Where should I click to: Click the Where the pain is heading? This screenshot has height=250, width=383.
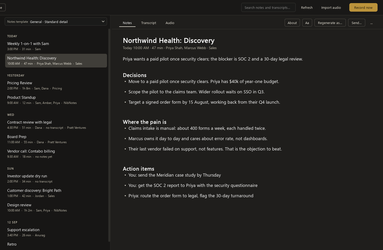point(145,122)
